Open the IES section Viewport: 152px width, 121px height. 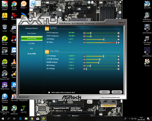tap(31, 49)
